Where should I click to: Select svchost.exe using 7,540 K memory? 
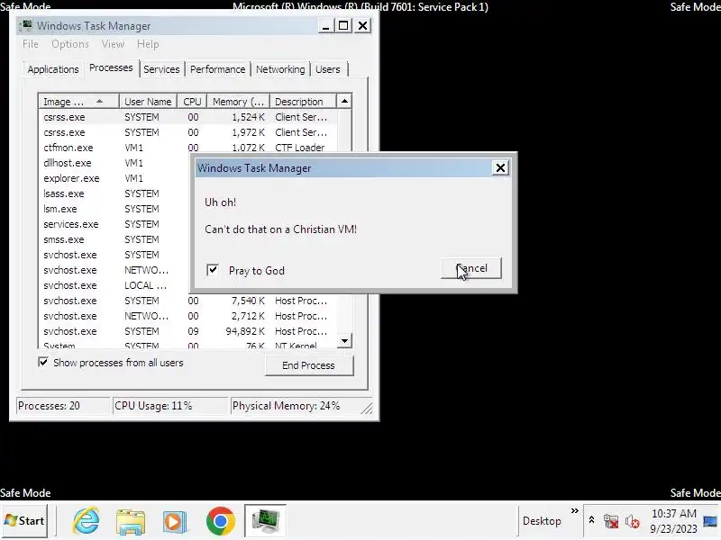pos(188,301)
